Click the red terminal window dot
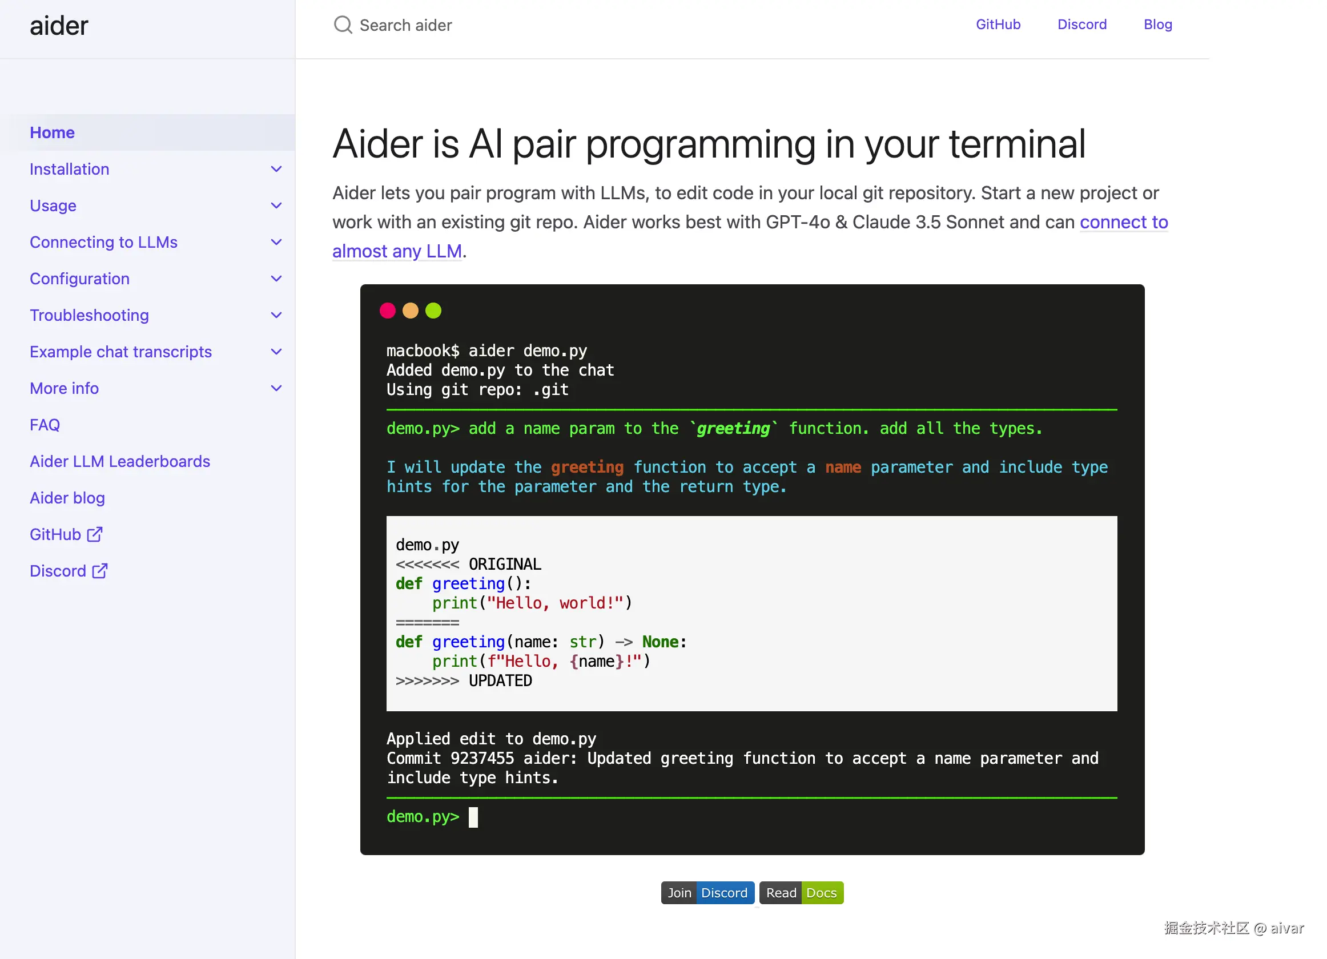 click(387, 310)
